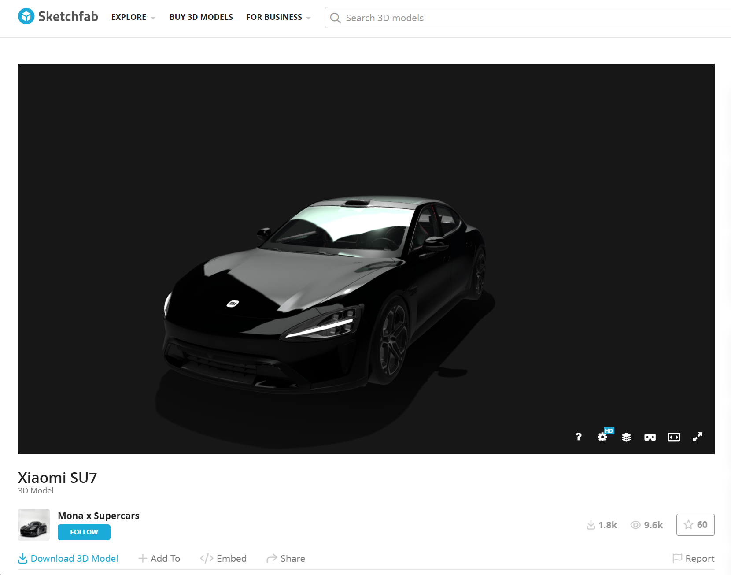
Task: Report this model with flag icon
Action: coord(694,559)
